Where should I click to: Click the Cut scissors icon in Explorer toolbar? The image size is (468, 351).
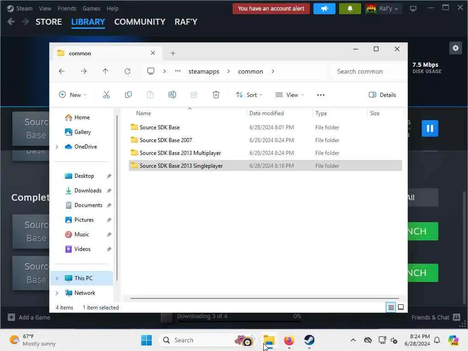pos(106,95)
